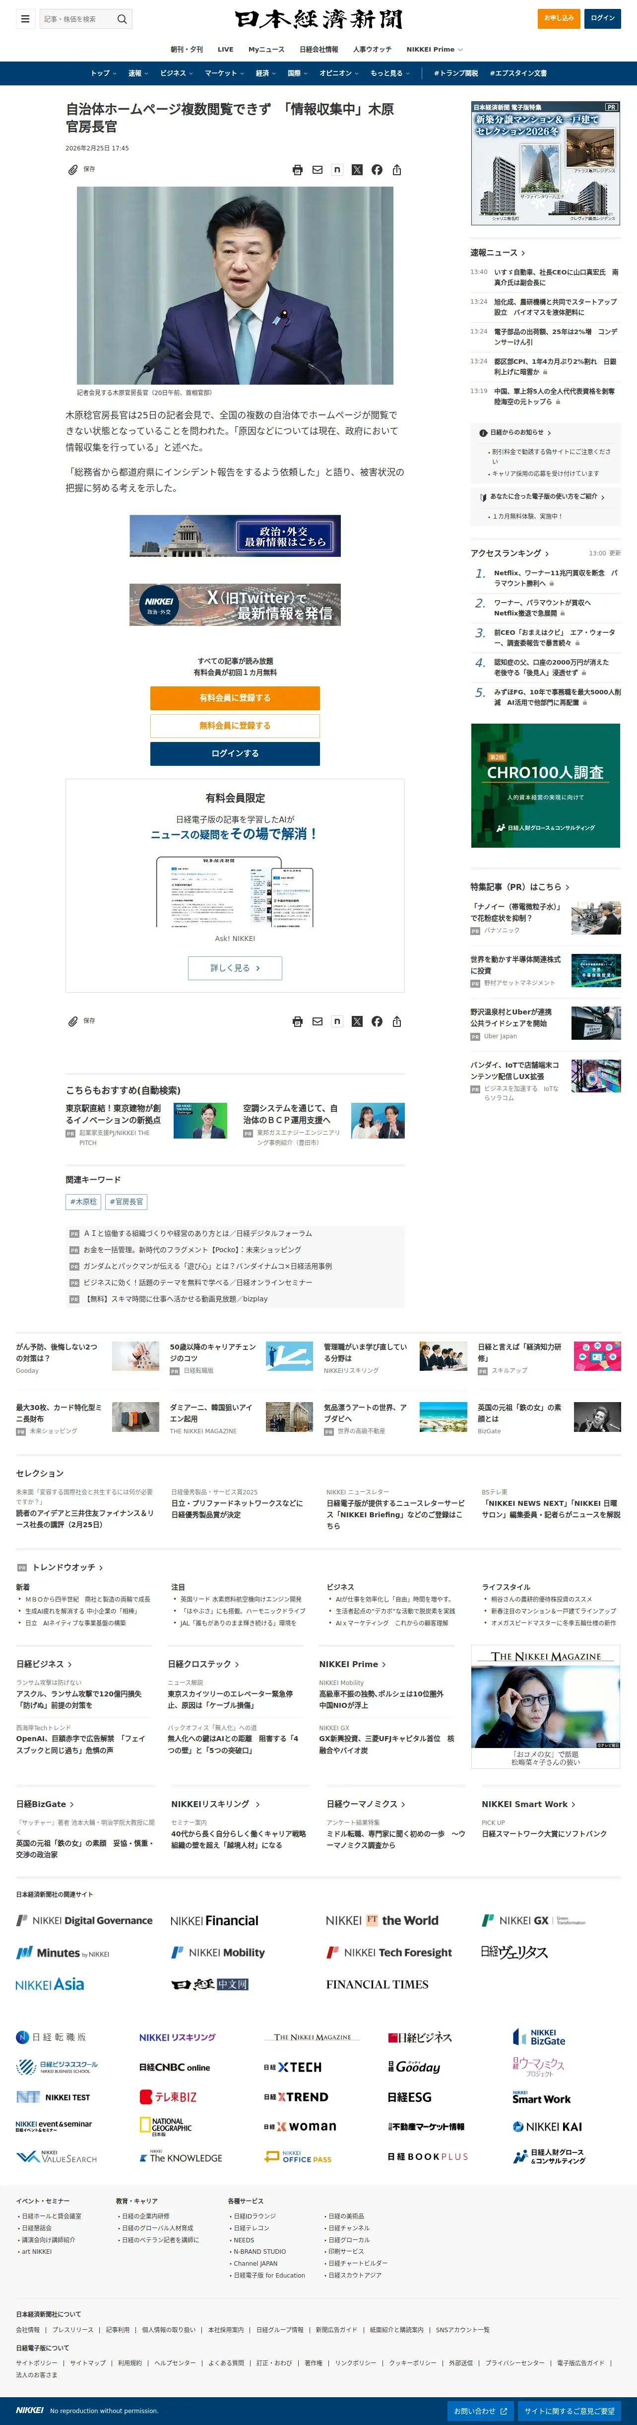The image size is (637, 2425).
Task: Expand the 速報 navigation dropdown
Action: click(x=137, y=72)
